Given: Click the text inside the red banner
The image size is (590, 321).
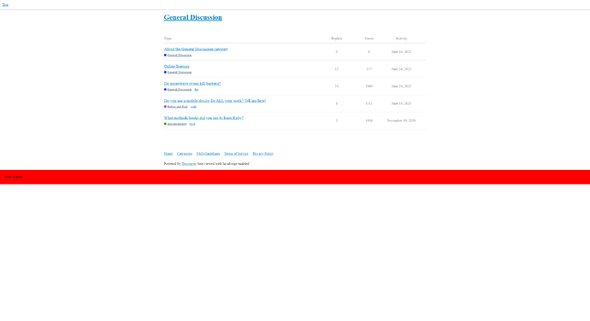Looking at the screenshot, I should [14, 177].
